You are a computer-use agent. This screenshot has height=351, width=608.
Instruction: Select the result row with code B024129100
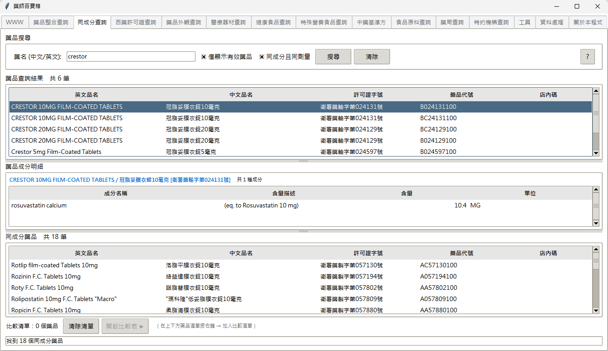(x=300, y=140)
